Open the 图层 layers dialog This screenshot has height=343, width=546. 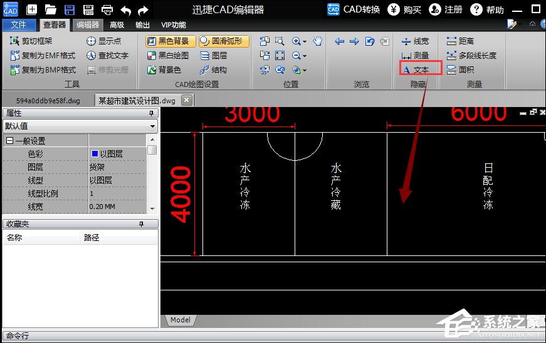[214, 55]
